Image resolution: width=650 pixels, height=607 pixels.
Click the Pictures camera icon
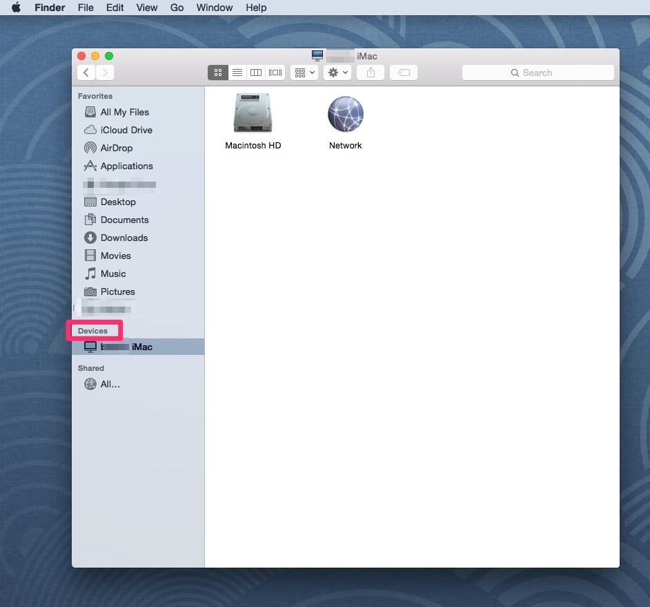tap(90, 291)
